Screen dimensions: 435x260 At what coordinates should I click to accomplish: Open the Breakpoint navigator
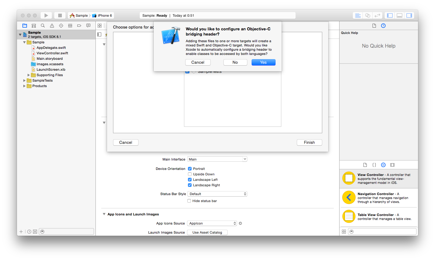pyautogui.click(x=79, y=25)
